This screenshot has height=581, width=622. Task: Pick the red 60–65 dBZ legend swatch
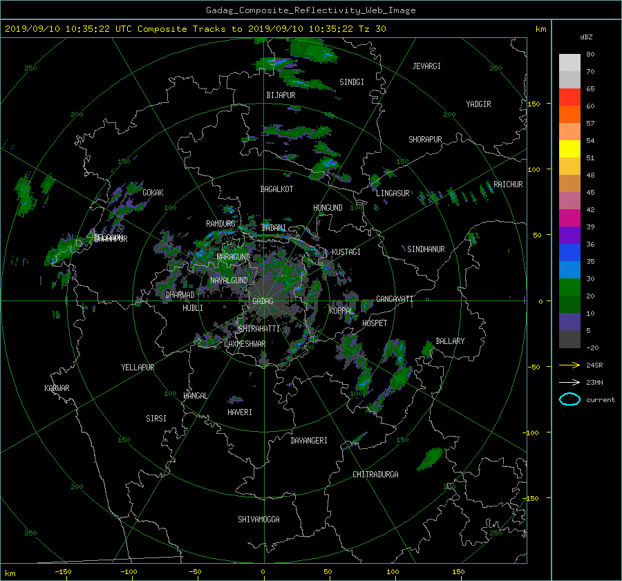pyautogui.click(x=569, y=97)
